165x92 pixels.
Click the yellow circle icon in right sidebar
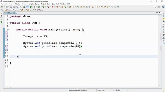[x=163, y=19]
